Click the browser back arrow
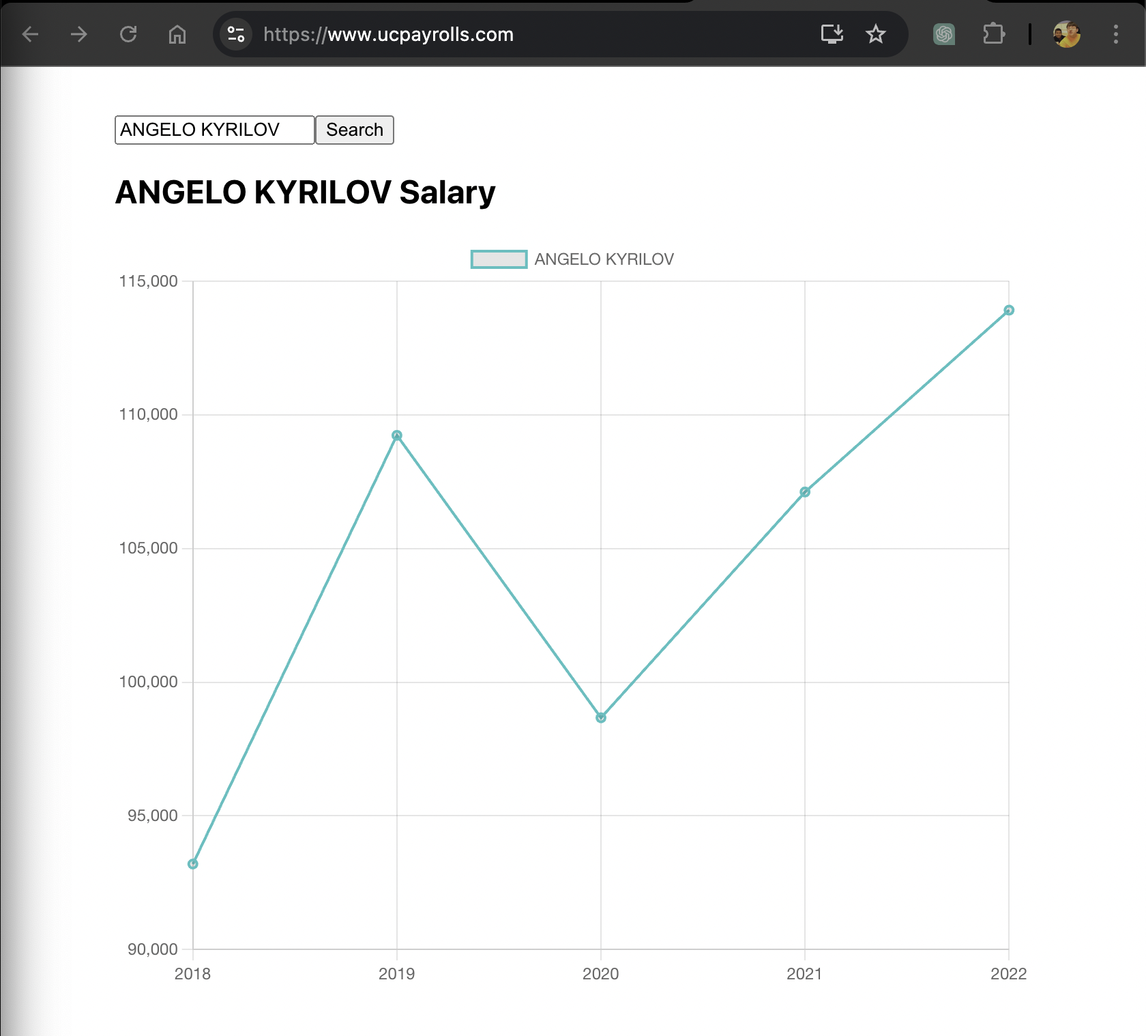The height and width of the screenshot is (1036, 1146). (31, 34)
